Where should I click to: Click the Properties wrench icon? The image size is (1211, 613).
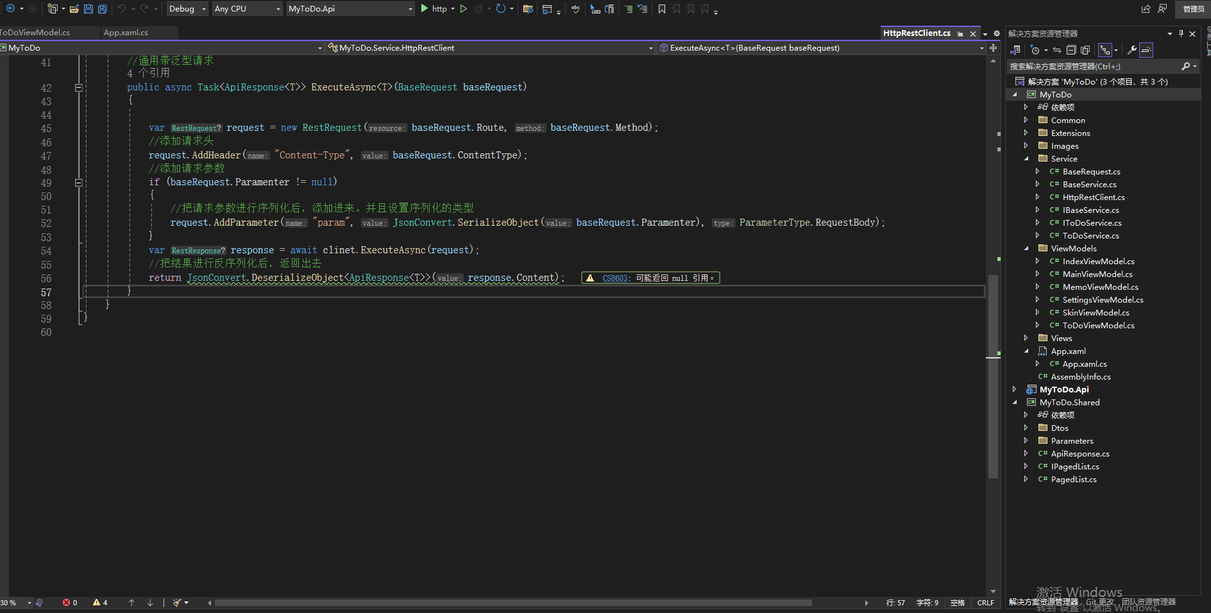click(x=1132, y=50)
